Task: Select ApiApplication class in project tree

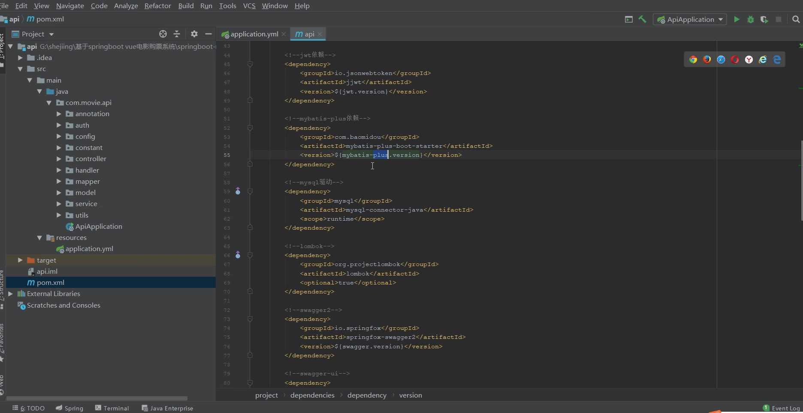Action: click(x=98, y=226)
